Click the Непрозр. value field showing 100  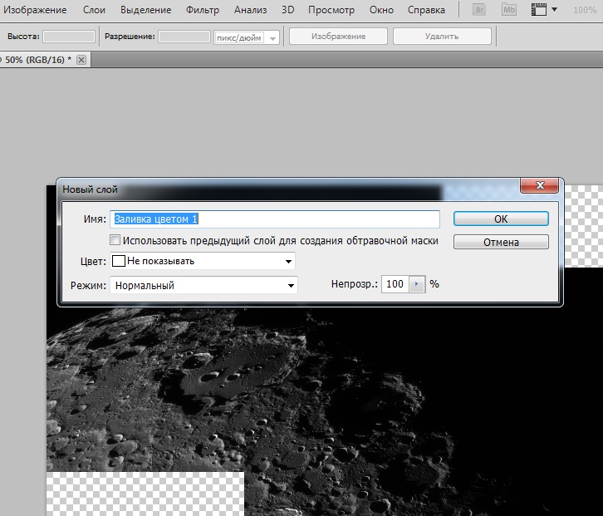tap(395, 284)
